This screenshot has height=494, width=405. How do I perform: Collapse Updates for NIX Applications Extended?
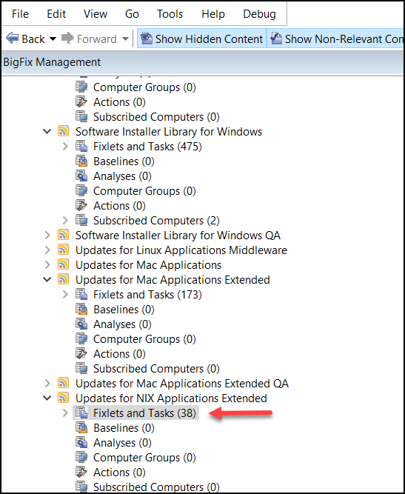click(x=47, y=398)
